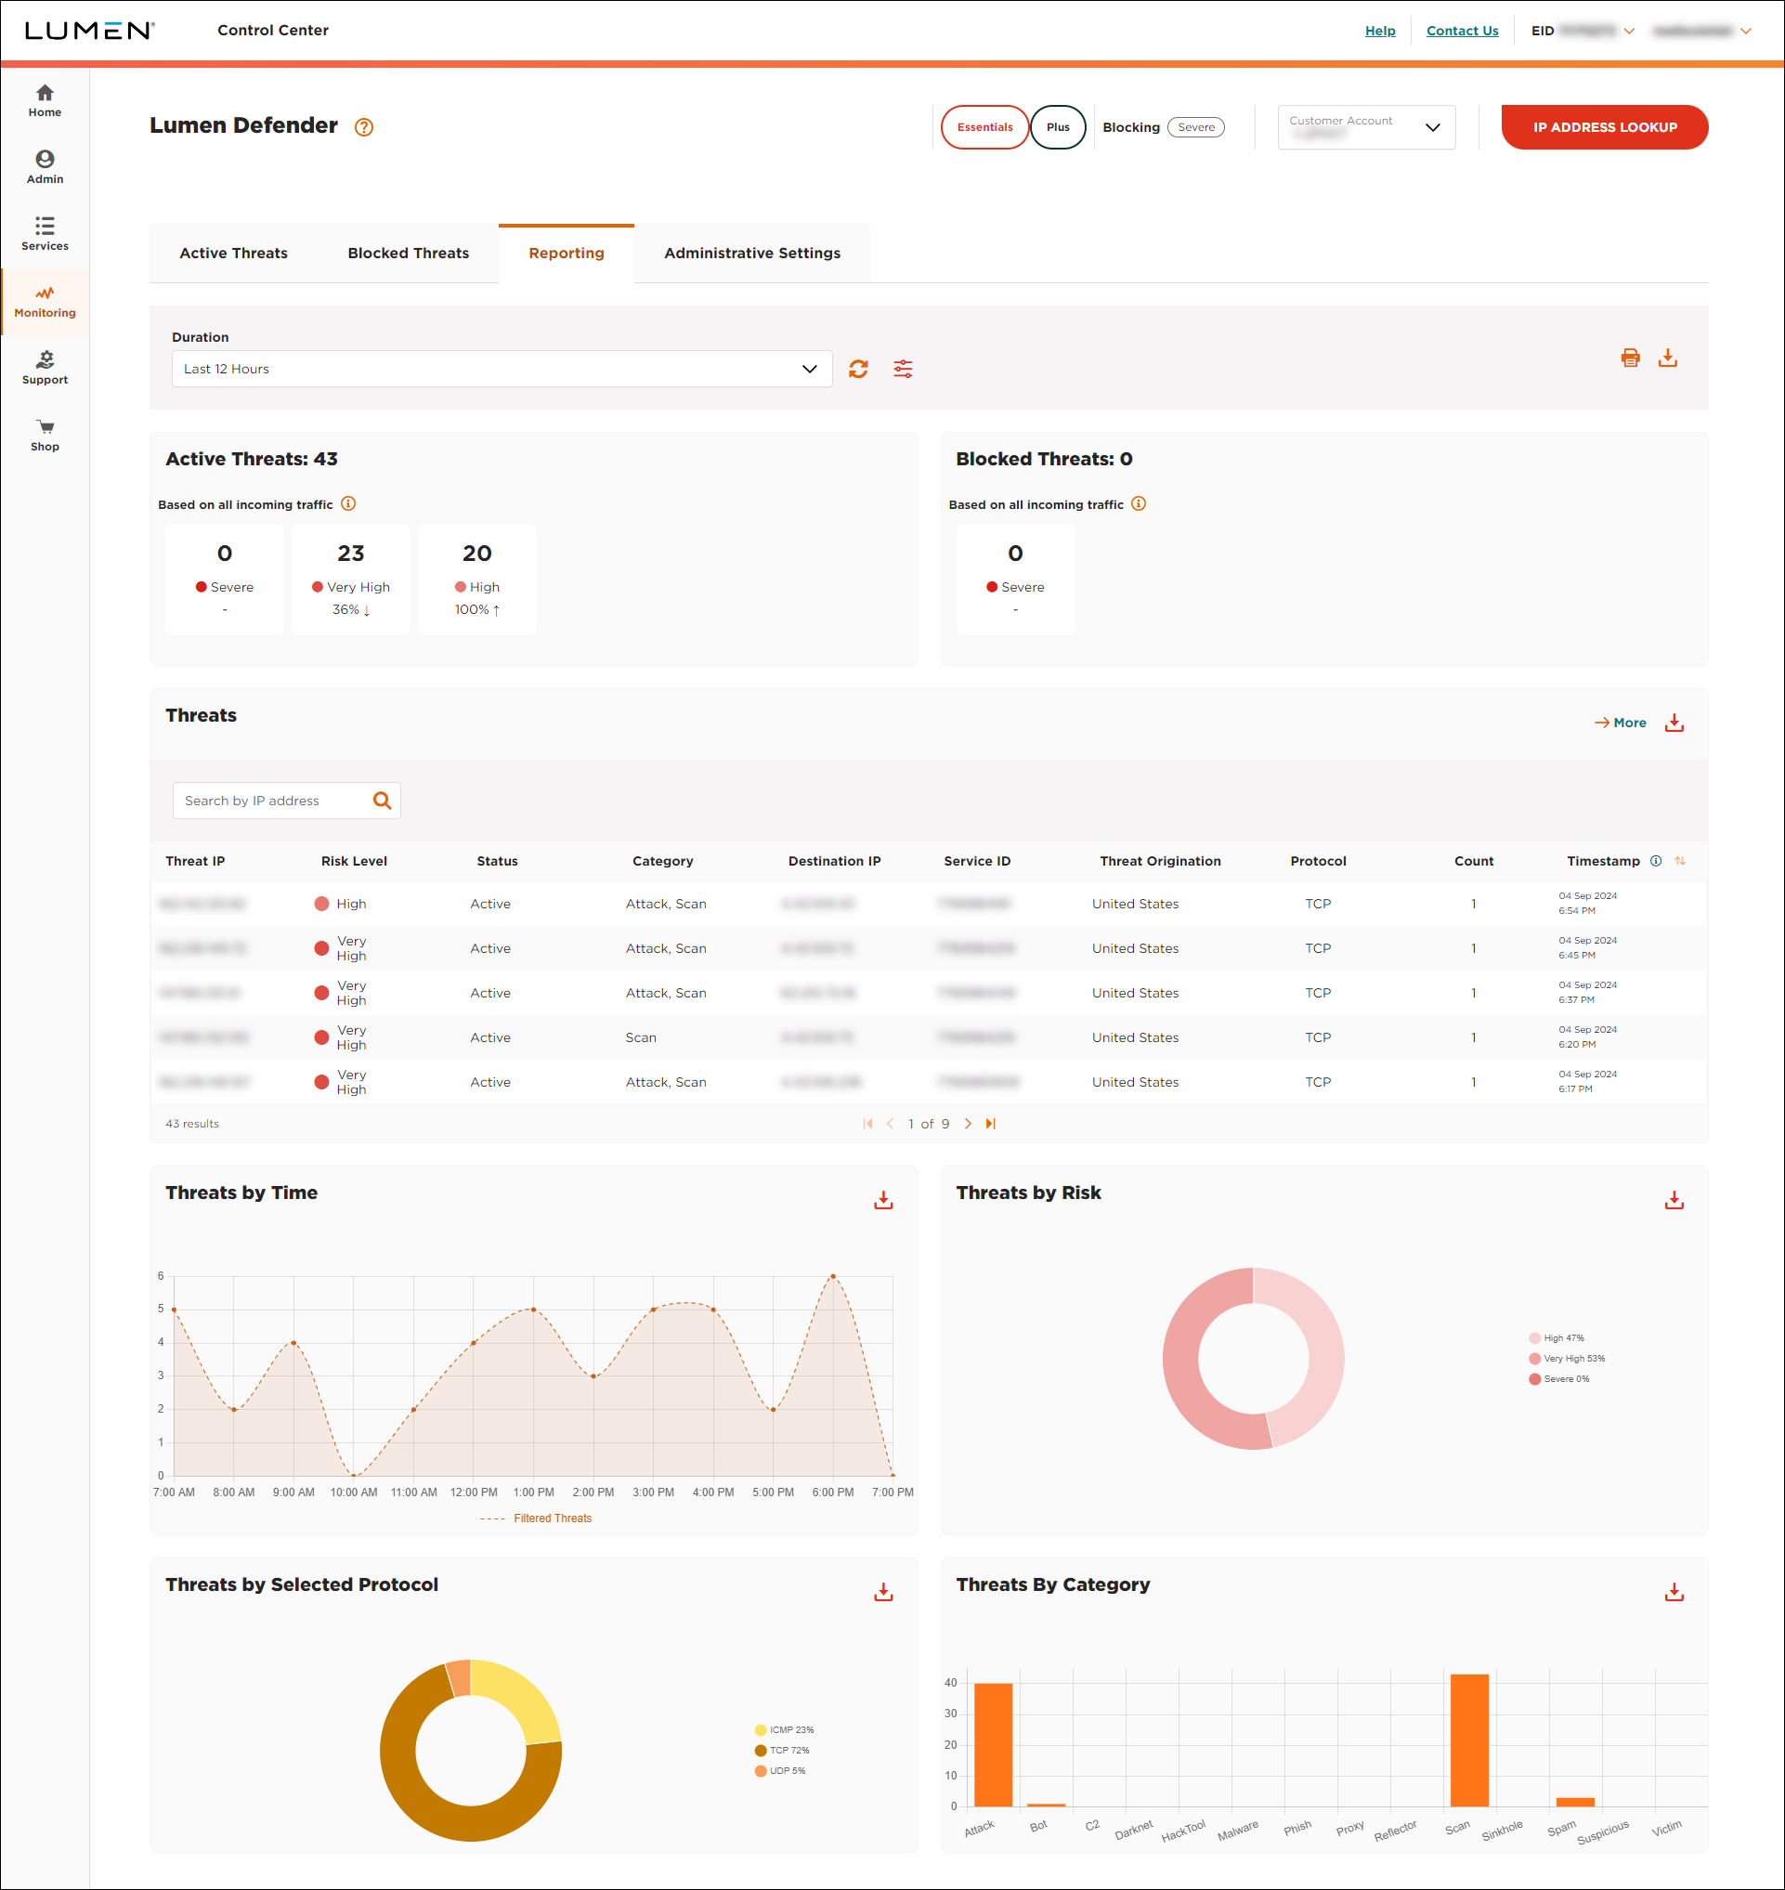Click the Risk Level column header
This screenshot has height=1890, width=1785.
(354, 861)
